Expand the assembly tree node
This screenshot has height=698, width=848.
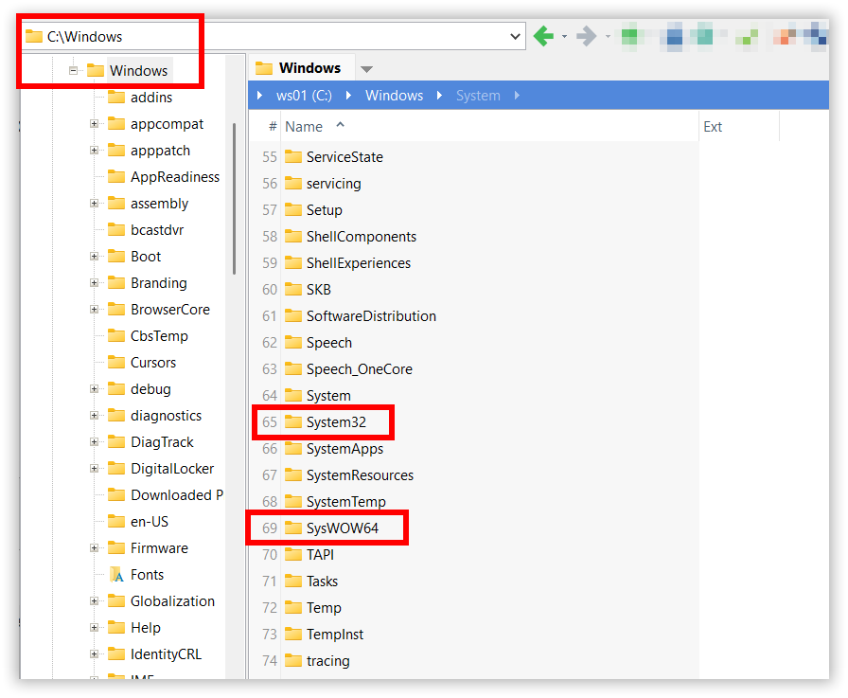(x=94, y=204)
